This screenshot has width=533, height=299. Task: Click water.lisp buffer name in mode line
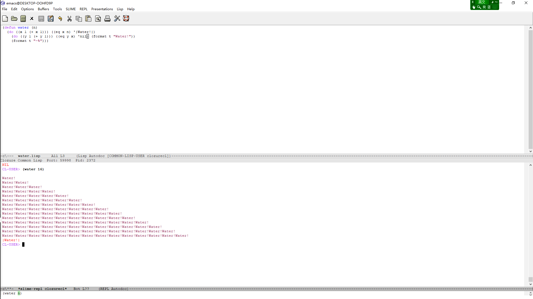pyautogui.click(x=29, y=156)
